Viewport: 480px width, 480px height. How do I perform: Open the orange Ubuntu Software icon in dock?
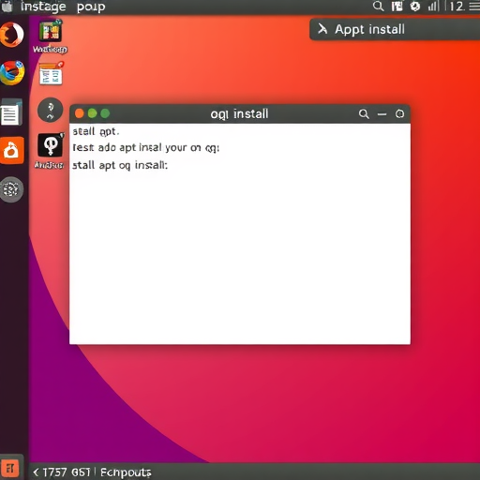(x=12, y=150)
